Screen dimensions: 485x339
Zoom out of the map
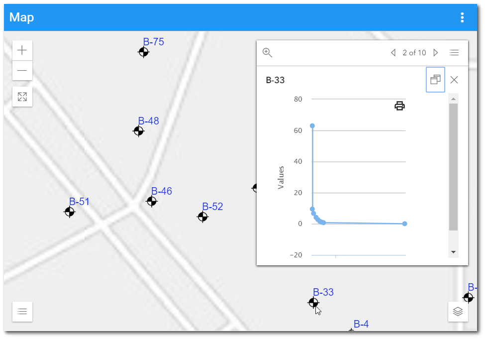[22, 71]
